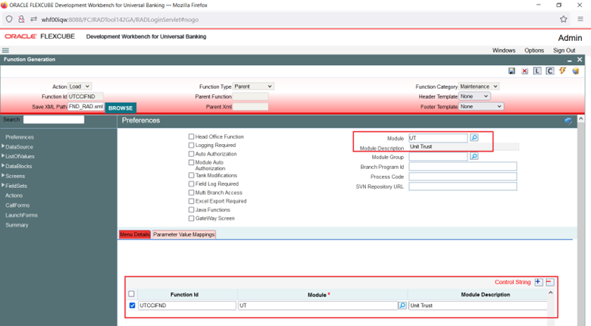Uncheck the UTCCIFND row checkbox
This screenshot has width=591, height=326.
[133, 306]
